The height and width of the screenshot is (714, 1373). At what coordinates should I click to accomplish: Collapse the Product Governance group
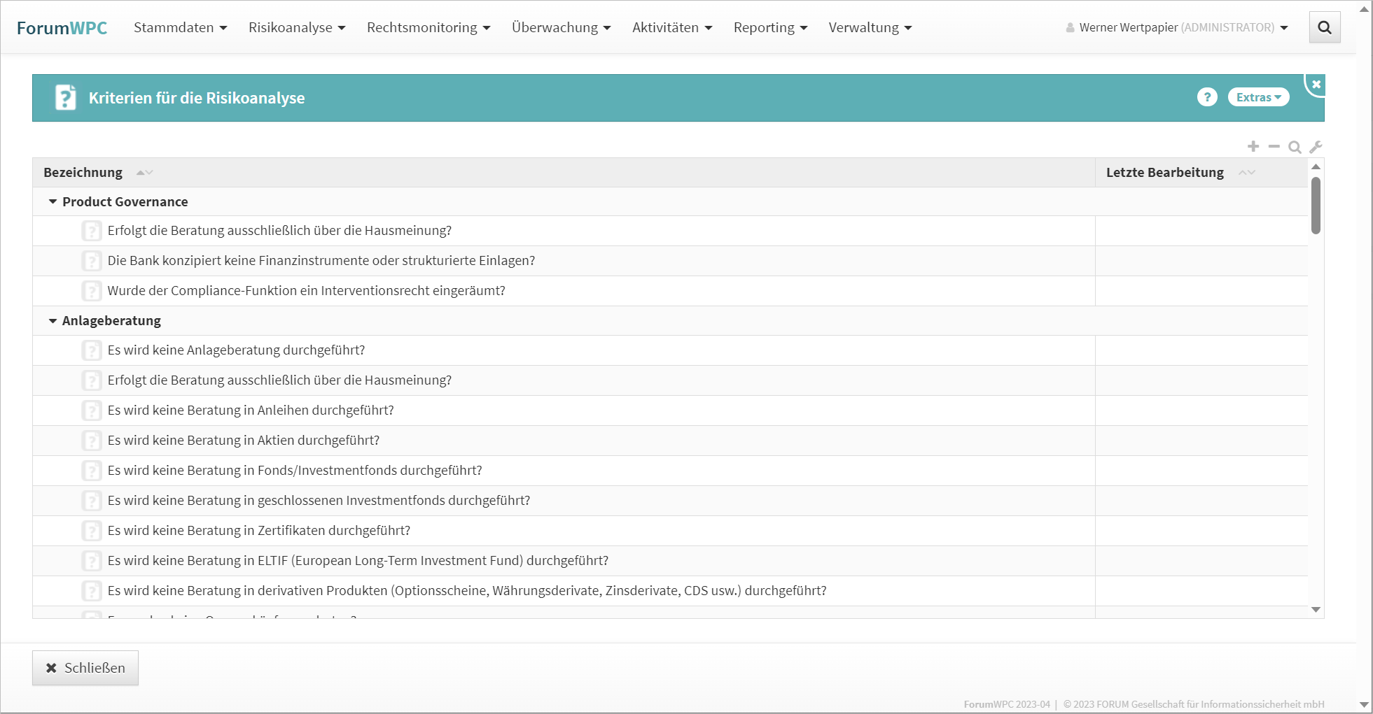[53, 201]
